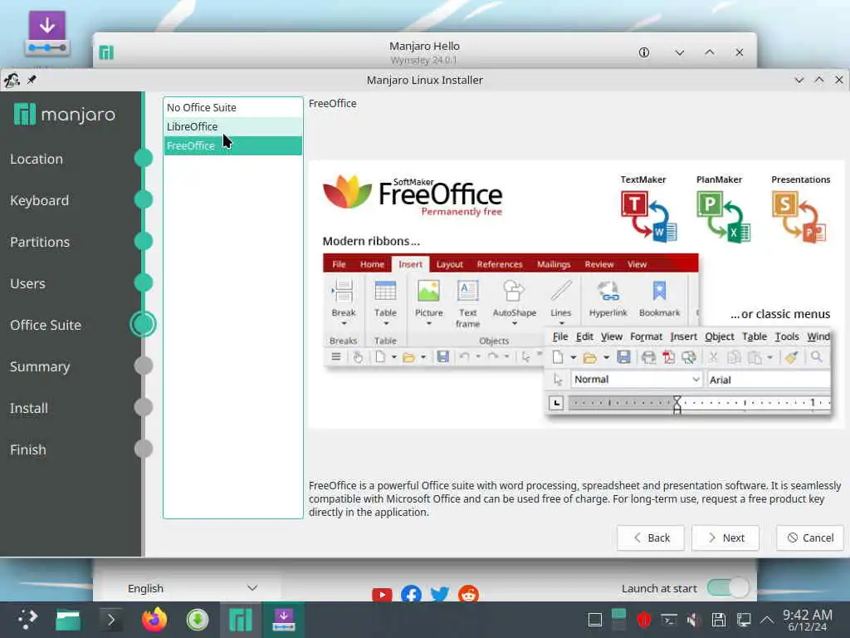The width and height of the screenshot is (850, 638).
Task: Open the terminal from taskbar
Action: [x=111, y=620]
